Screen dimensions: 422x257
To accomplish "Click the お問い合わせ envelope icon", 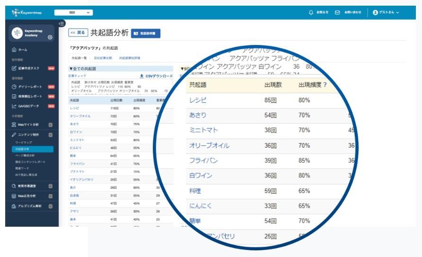I will [x=337, y=12].
